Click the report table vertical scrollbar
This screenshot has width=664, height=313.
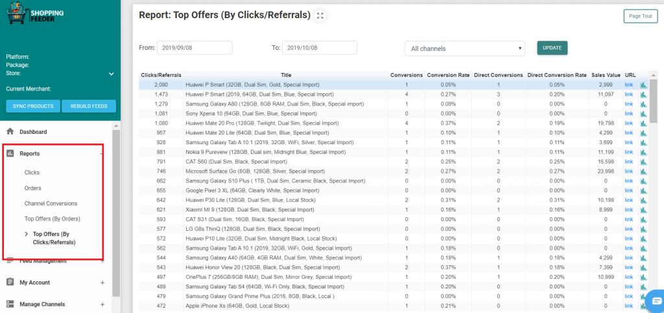(654, 102)
